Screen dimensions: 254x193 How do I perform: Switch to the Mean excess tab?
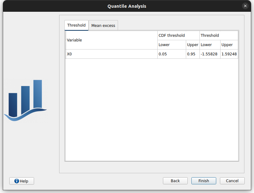[x=103, y=25]
